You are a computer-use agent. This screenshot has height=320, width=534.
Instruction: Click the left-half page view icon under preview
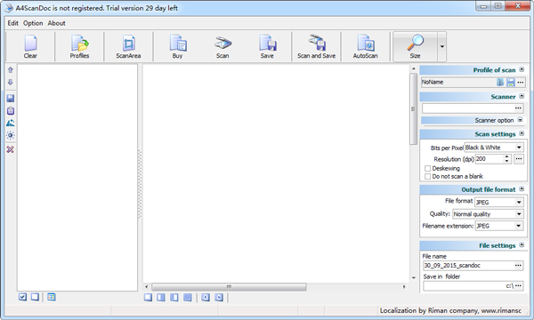tap(161, 298)
